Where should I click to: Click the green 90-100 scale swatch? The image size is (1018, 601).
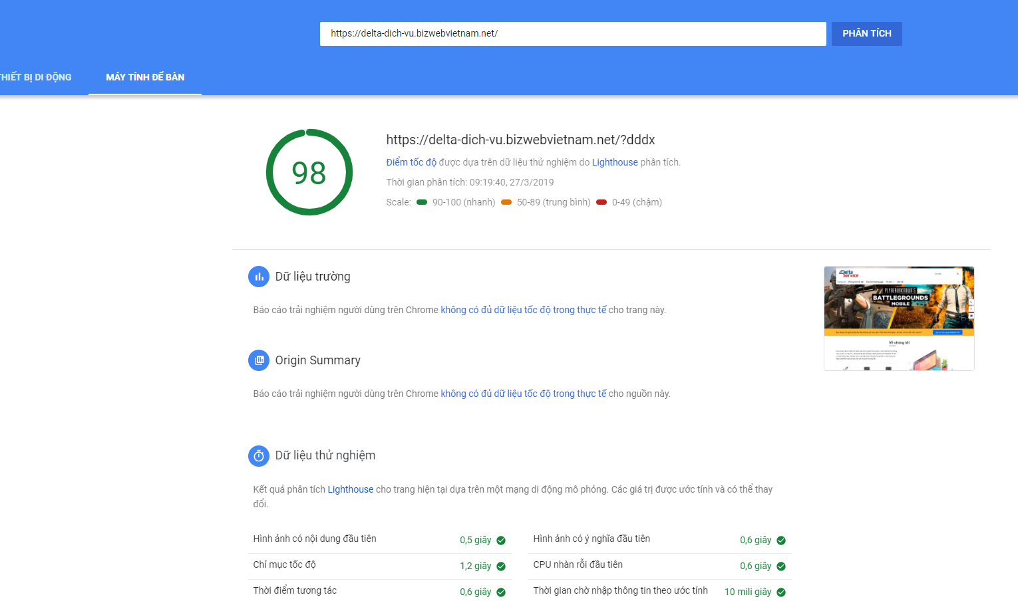[x=422, y=202]
